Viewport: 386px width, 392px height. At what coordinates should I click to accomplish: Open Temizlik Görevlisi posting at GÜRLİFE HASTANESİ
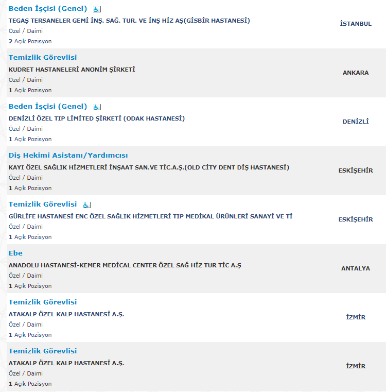point(43,204)
